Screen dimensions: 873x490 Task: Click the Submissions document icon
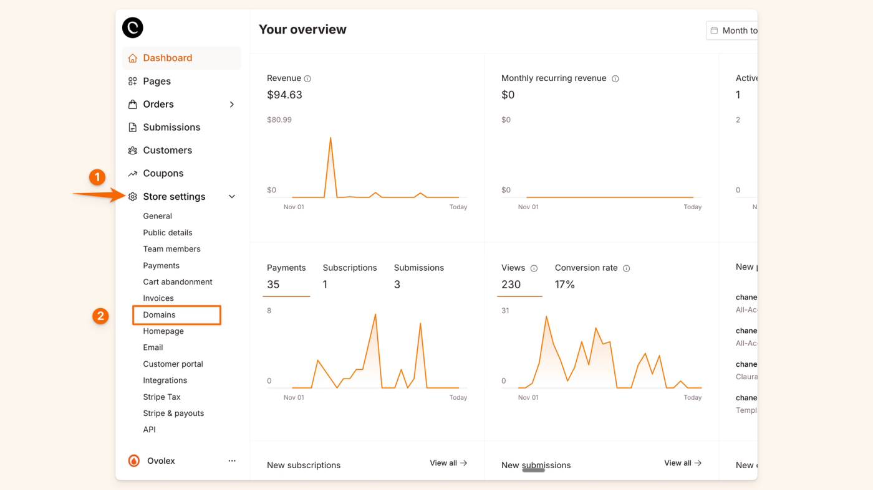click(132, 127)
